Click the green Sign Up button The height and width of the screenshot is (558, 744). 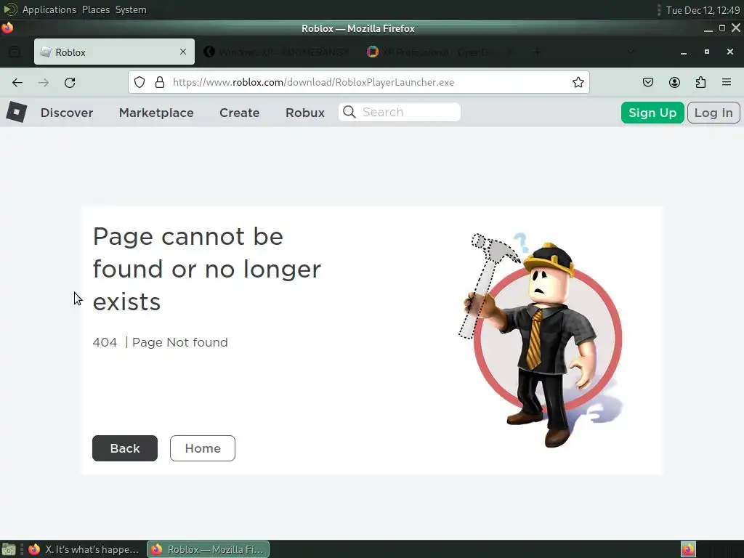click(652, 113)
